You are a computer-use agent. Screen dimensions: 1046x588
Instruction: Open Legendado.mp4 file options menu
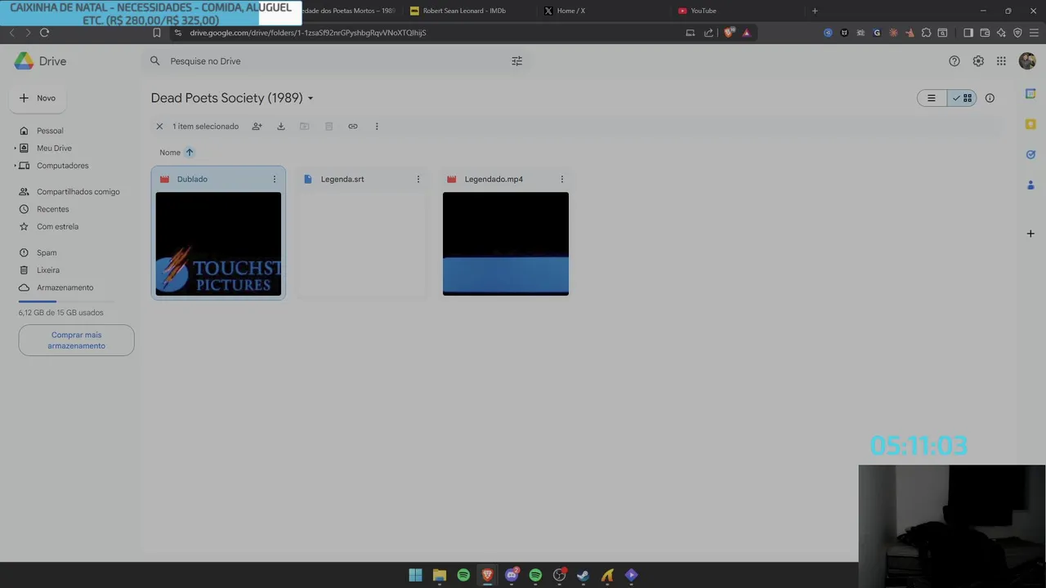[x=562, y=180]
